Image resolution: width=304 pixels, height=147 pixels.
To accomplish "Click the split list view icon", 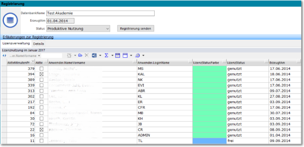I will pos(118,55).
